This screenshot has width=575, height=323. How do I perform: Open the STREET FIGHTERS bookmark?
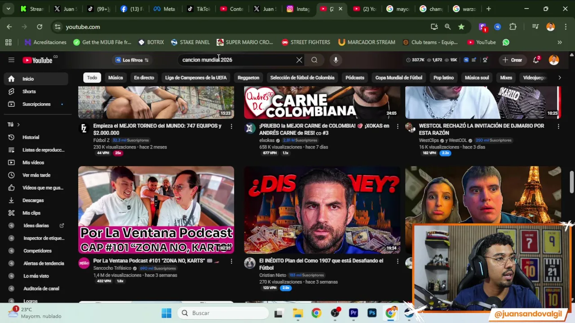coord(306,42)
